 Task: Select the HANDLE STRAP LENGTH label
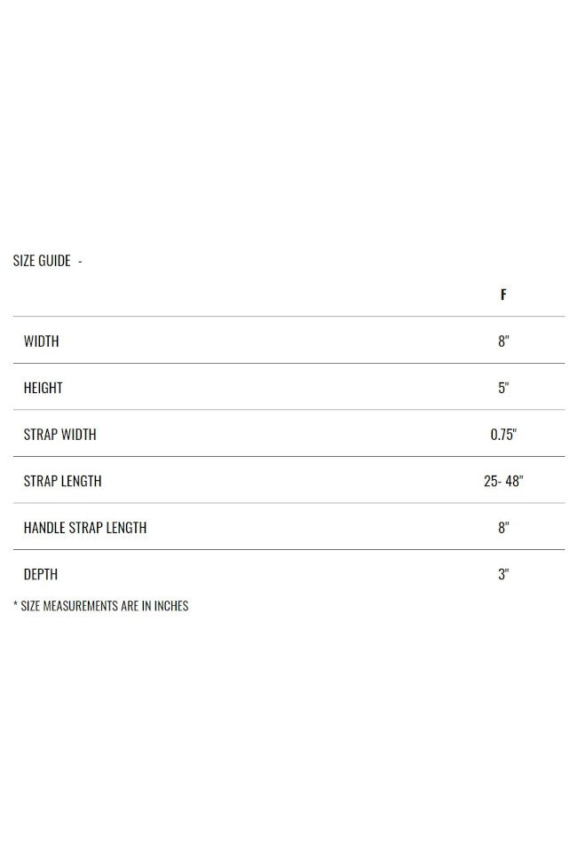pos(85,527)
